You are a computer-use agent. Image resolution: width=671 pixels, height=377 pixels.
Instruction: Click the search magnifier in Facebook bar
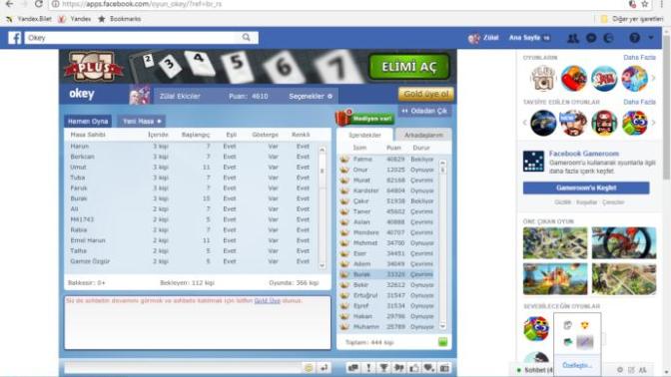246,38
